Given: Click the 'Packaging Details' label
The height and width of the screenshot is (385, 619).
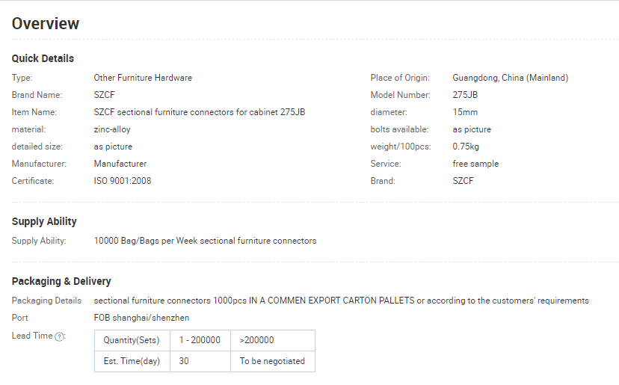Looking at the screenshot, I should (x=46, y=301).
